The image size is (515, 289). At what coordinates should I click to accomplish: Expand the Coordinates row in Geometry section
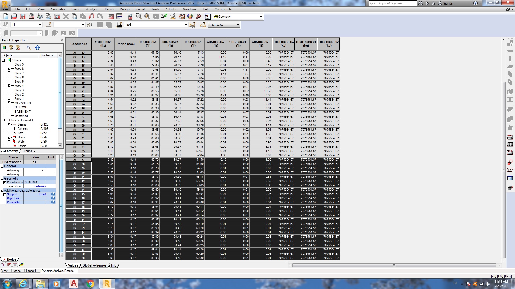[x=5, y=182]
